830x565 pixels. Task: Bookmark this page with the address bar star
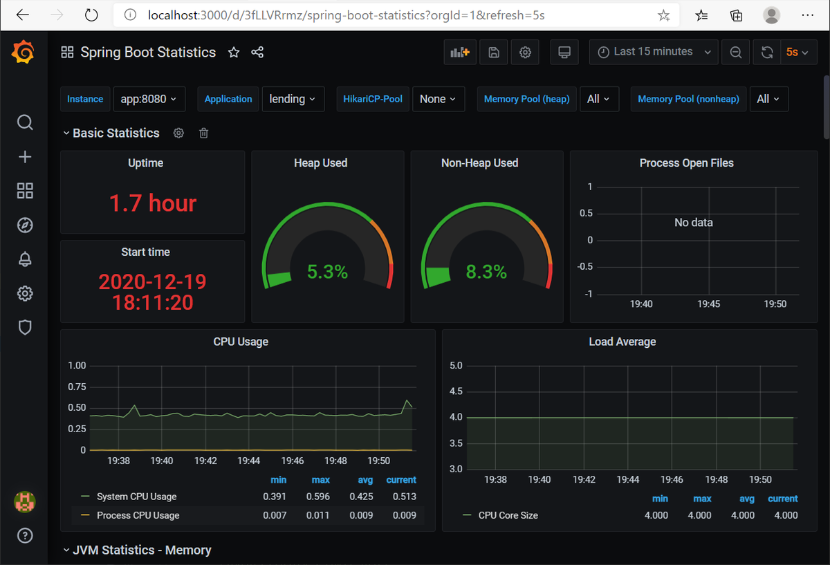click(663, 15)
